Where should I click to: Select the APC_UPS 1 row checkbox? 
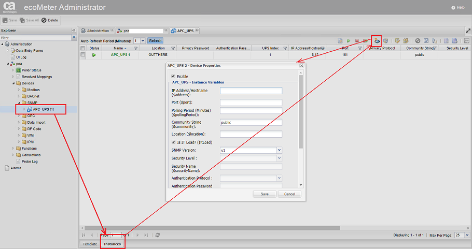[83, 54]
